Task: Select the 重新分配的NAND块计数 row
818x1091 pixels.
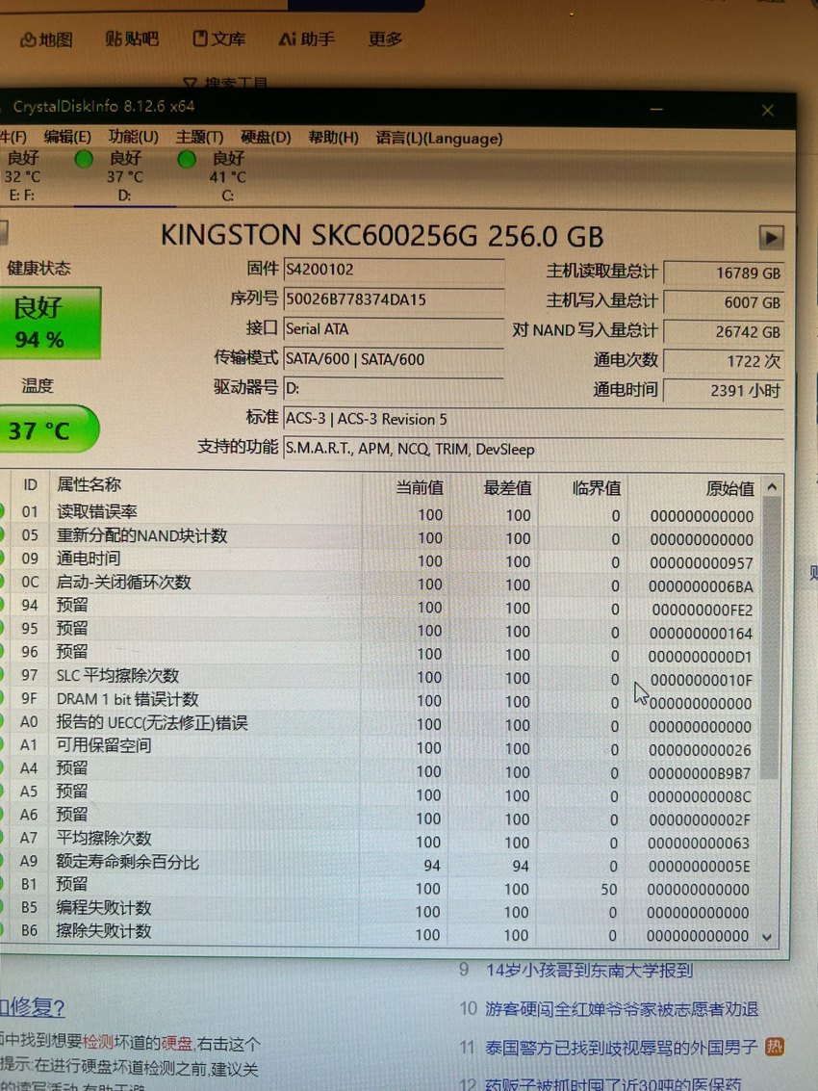Action: point(379,536)
